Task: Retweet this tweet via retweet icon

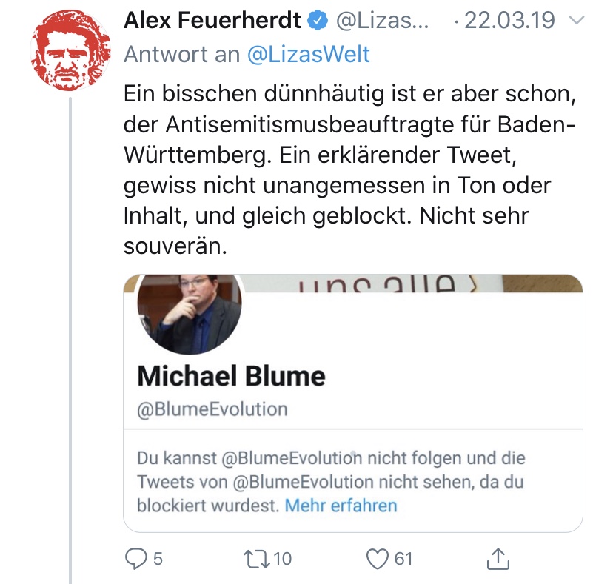Action: (257, 559)
